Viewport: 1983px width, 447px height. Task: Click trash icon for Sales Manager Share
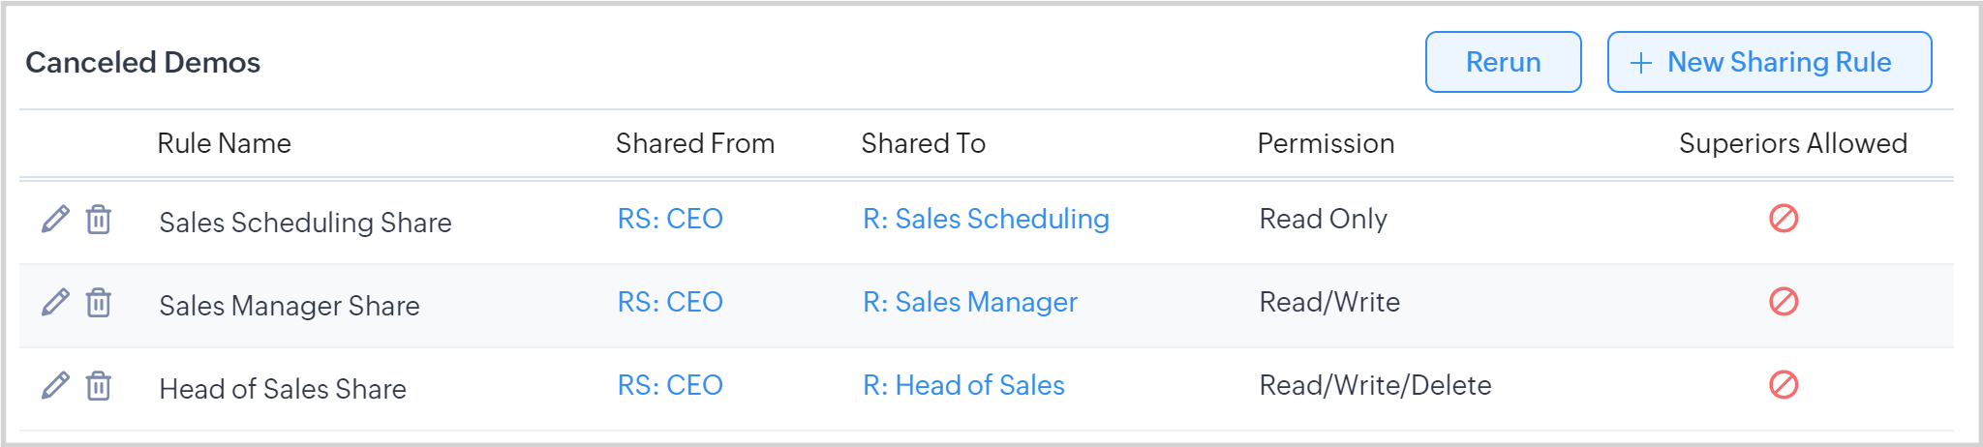click(x=98, y=303)
